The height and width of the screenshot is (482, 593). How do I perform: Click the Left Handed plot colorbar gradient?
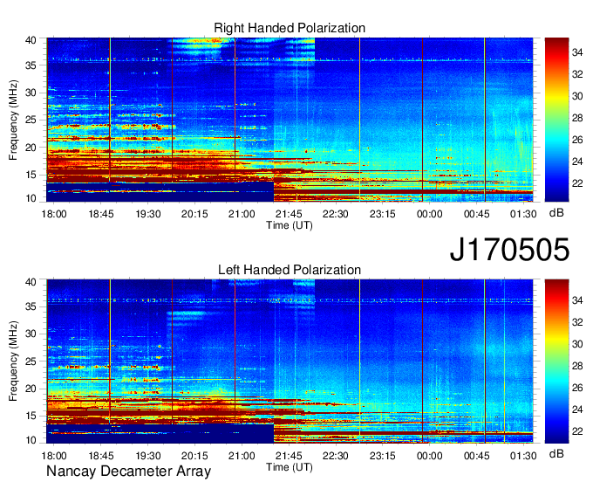(556, 361)
